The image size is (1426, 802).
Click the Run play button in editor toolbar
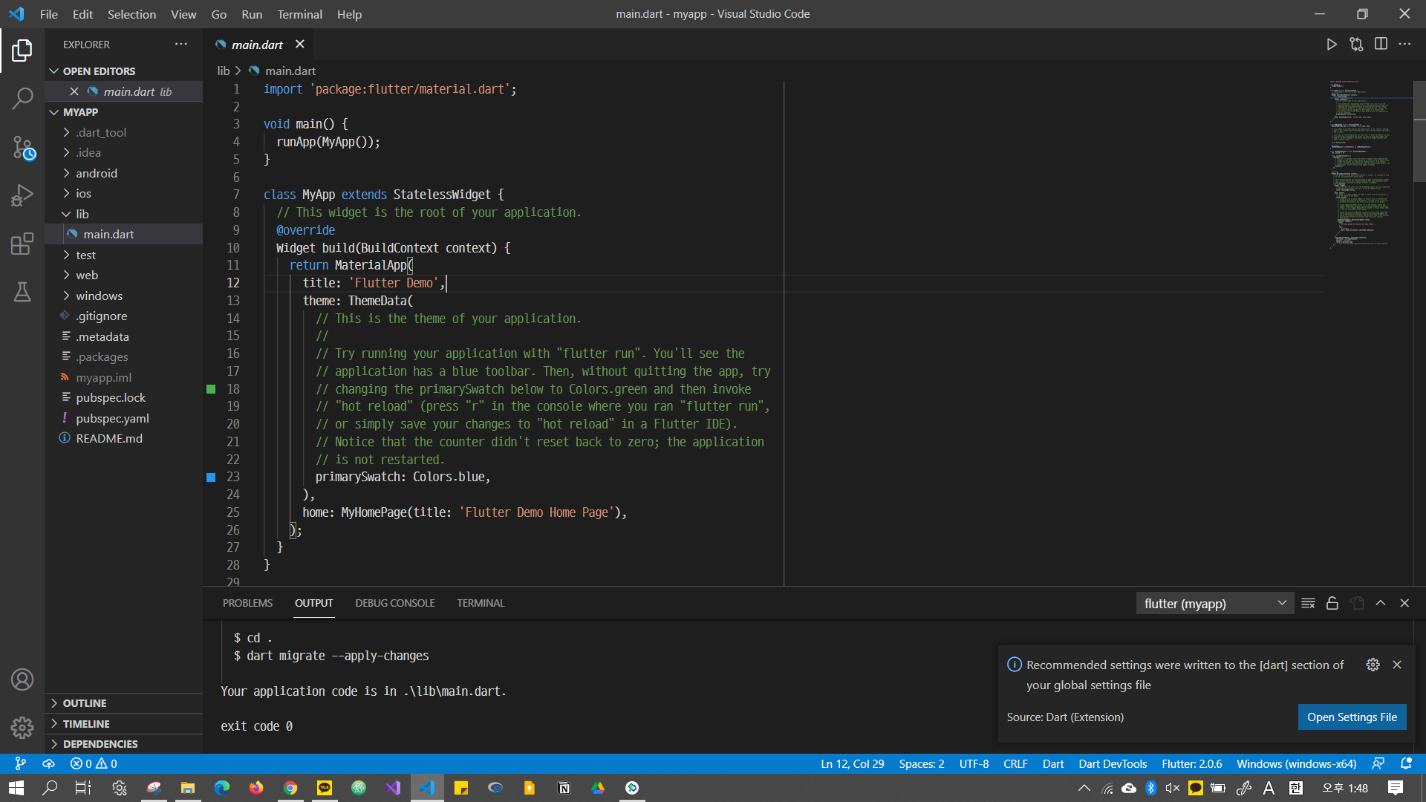tap(1332, 45)
